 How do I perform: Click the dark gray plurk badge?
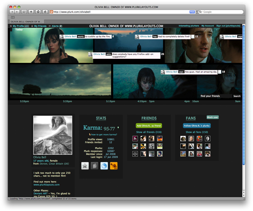point(94,166)
